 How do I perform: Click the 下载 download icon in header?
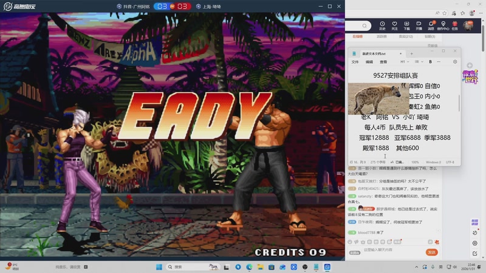(x=406, y=25)
